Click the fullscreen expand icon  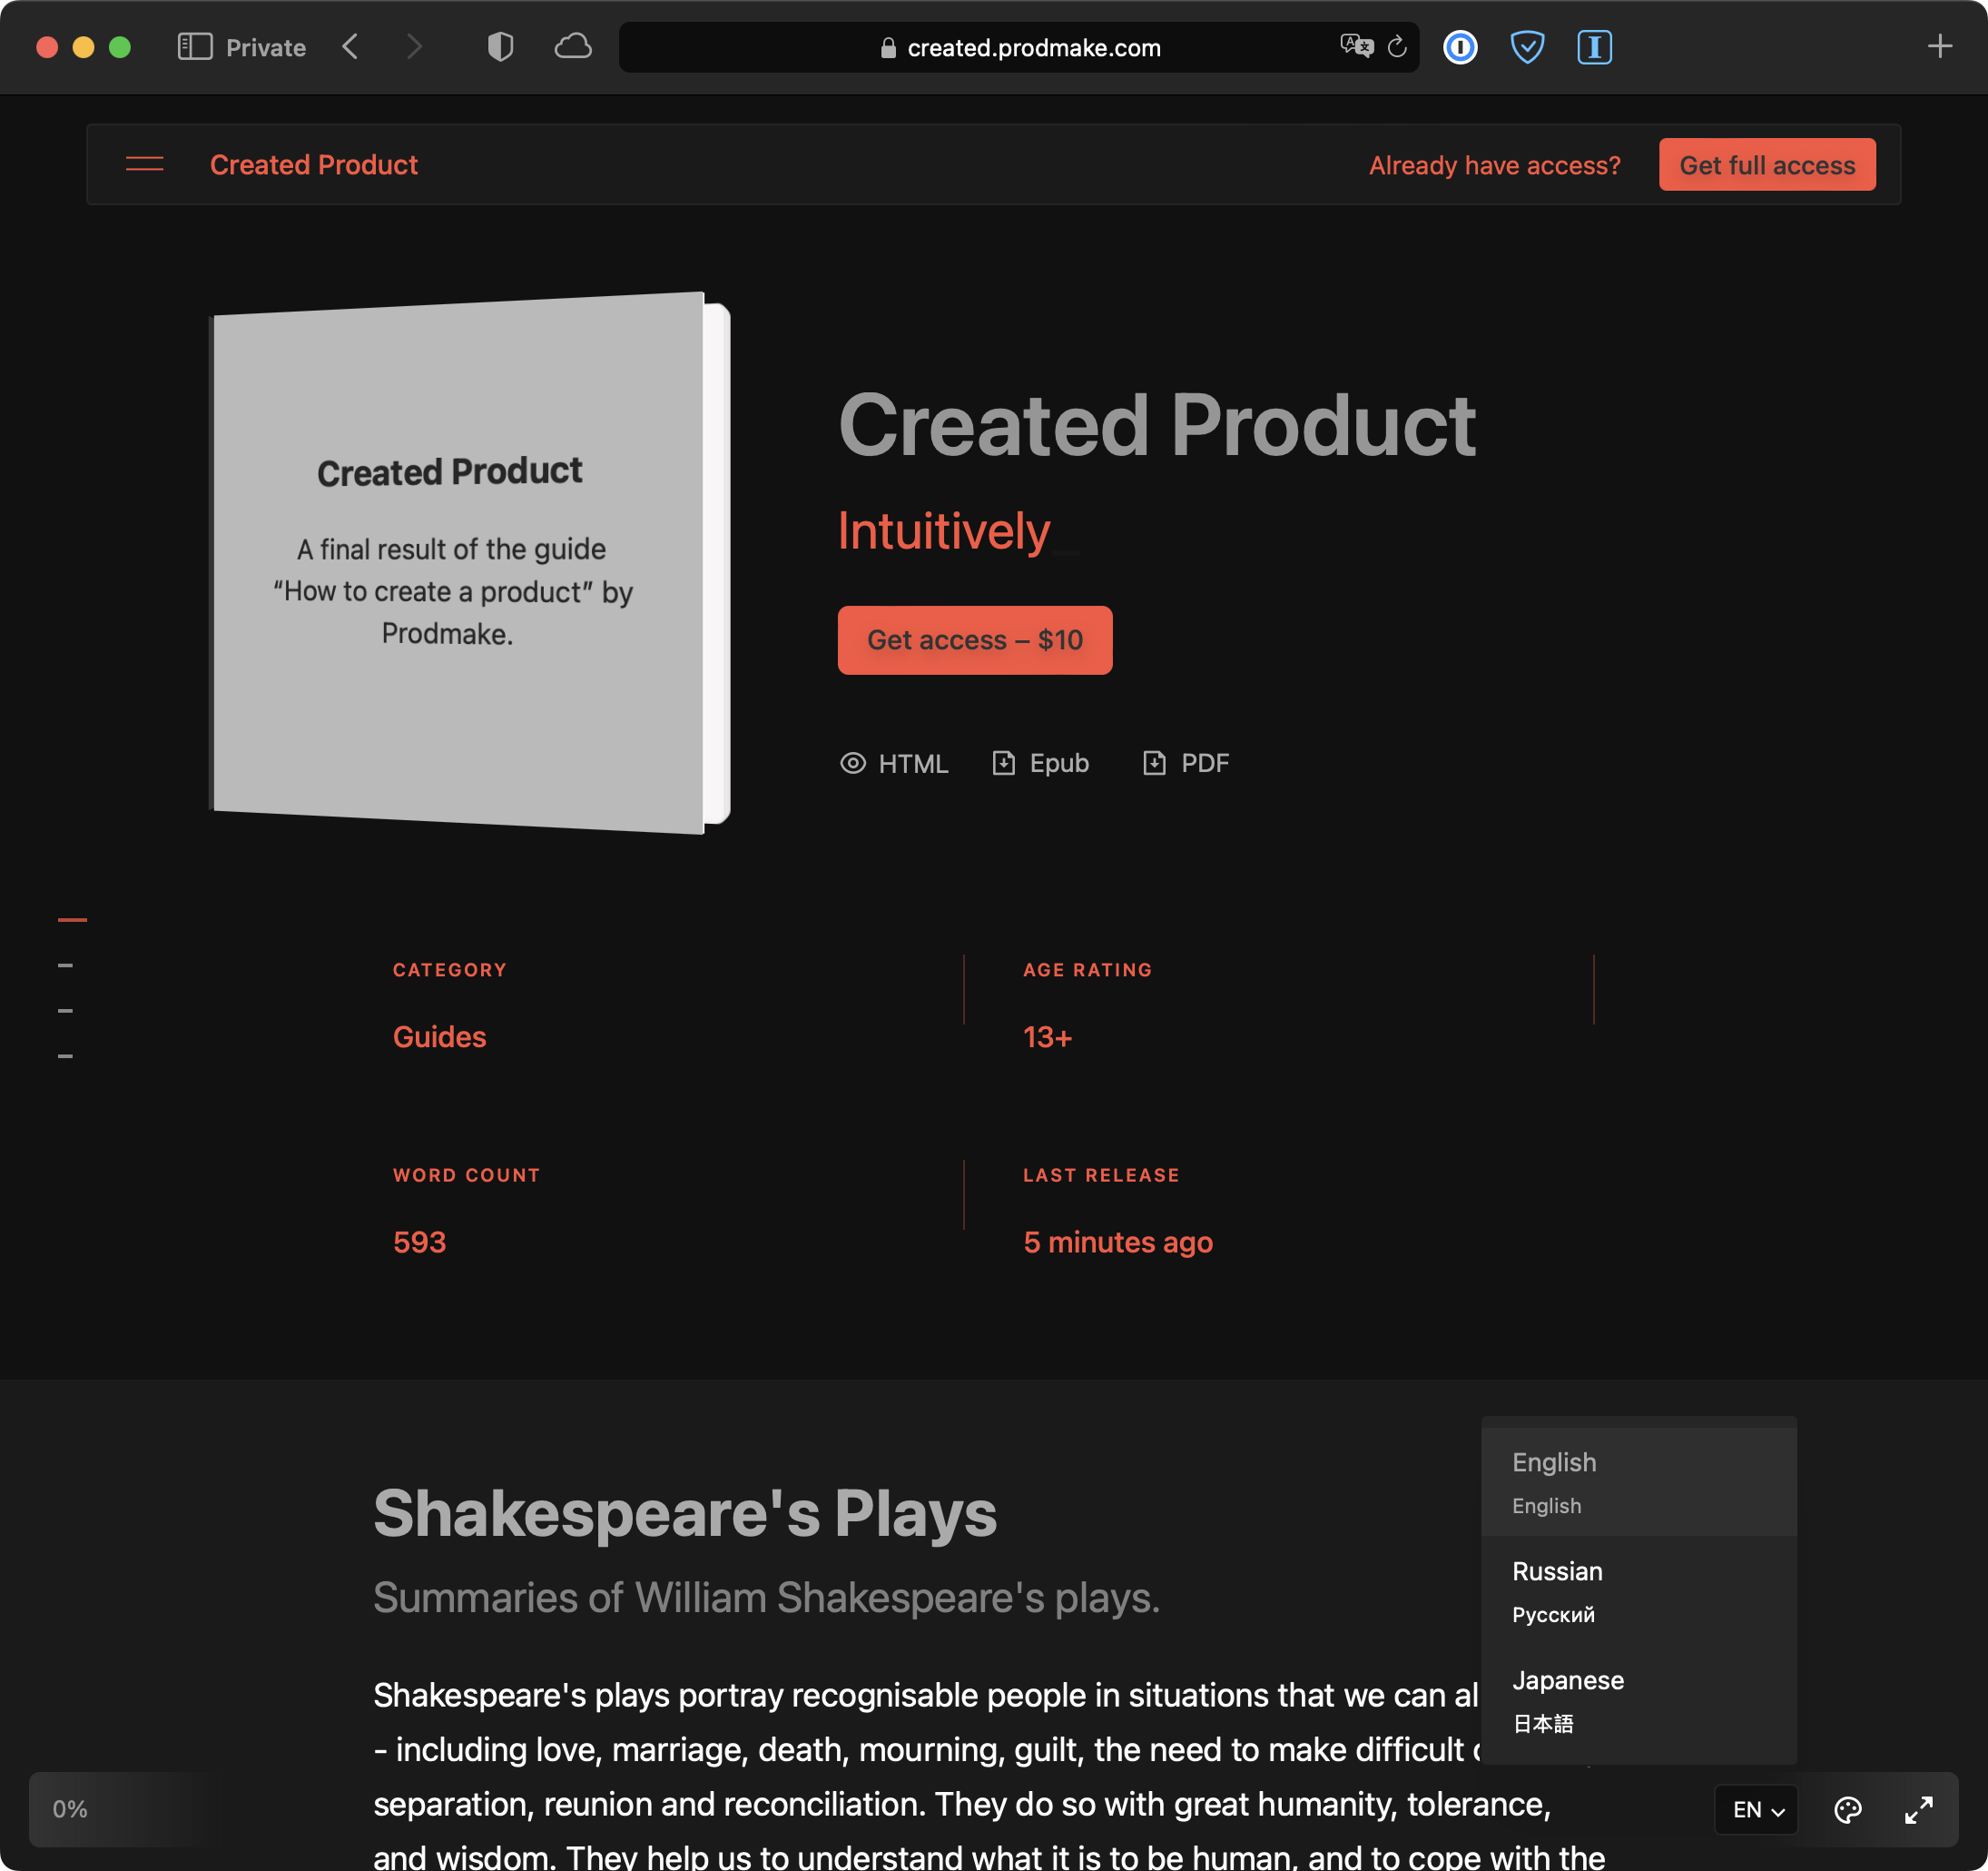point(1918,1809)
